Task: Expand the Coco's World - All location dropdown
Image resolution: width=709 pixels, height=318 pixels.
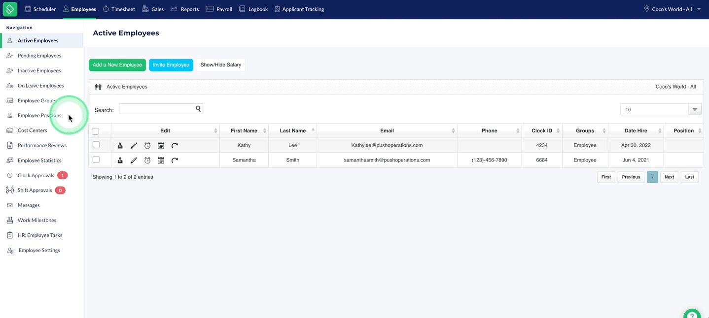Action: tap(673, 9)
